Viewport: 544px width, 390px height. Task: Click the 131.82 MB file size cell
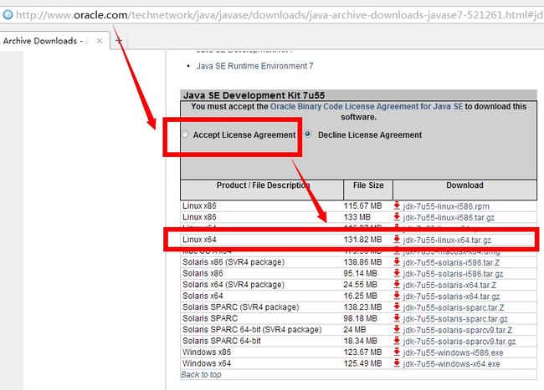362,240
